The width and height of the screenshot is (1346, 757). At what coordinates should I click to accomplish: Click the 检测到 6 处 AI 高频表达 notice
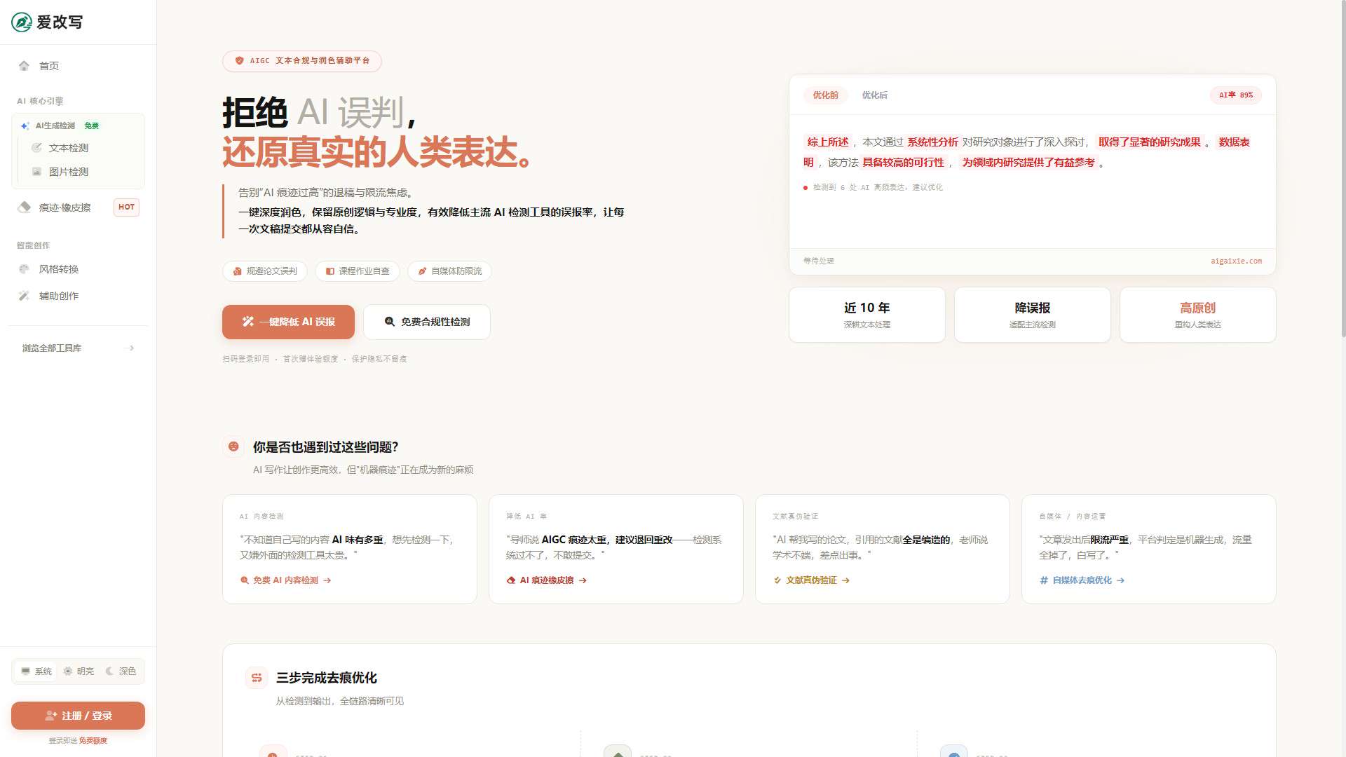(x=873, y=188)
